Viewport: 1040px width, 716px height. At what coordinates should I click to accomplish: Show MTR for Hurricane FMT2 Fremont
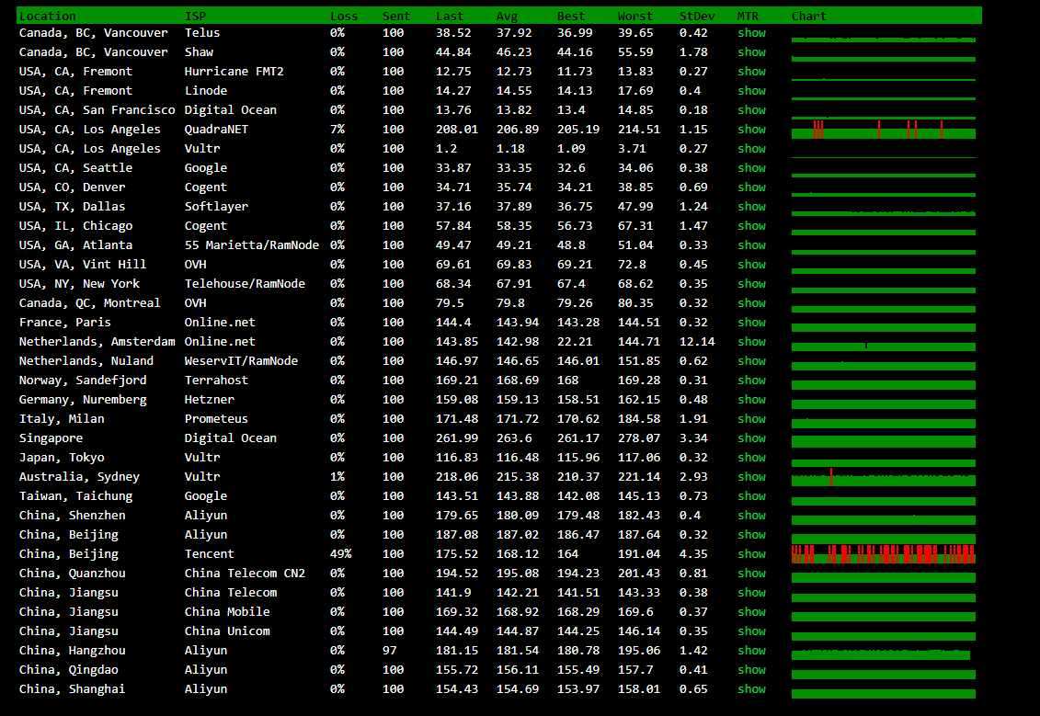(751, 71)
